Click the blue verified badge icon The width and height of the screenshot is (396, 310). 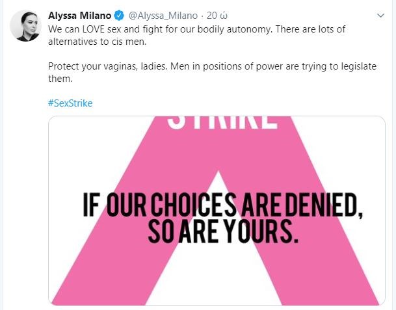[x=119, y=14]
